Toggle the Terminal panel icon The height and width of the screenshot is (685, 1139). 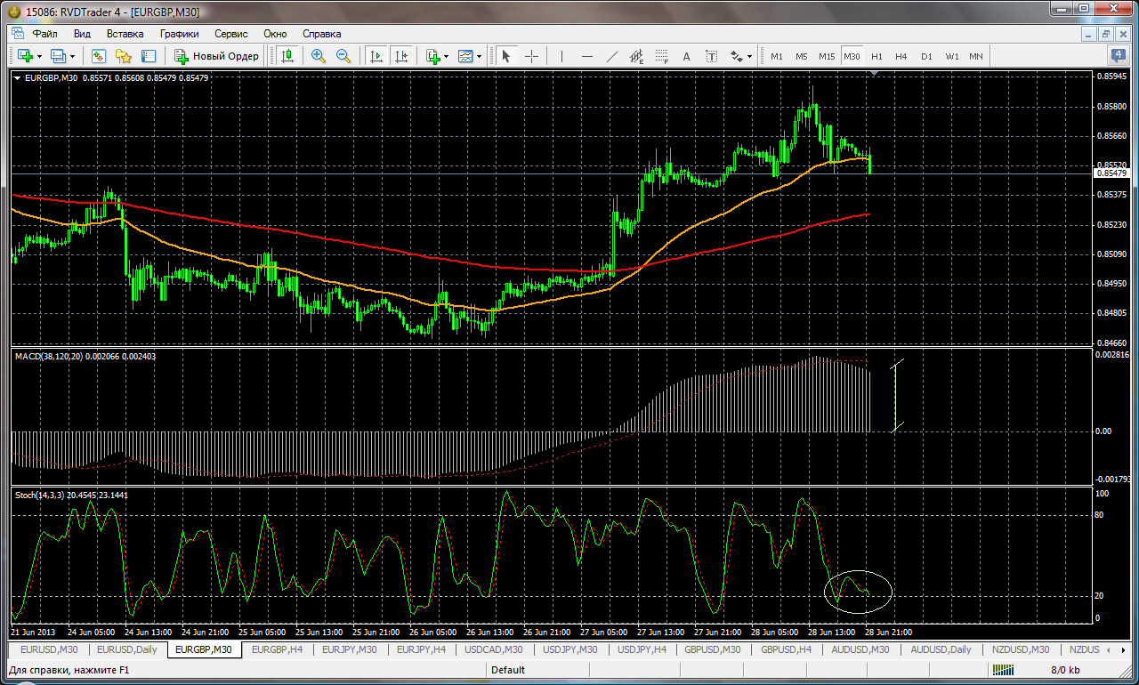pyautogui.click(x=148, y=56)
